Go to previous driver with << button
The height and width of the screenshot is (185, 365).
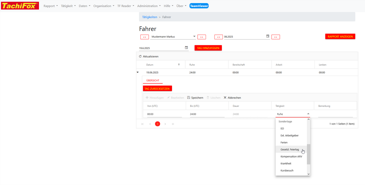tap(145, 37)
